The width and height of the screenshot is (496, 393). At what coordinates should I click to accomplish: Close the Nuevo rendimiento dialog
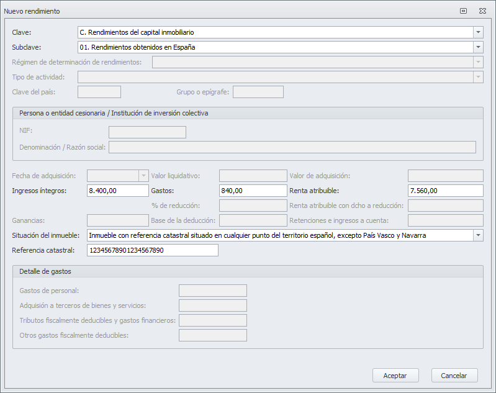coord(482,11)
